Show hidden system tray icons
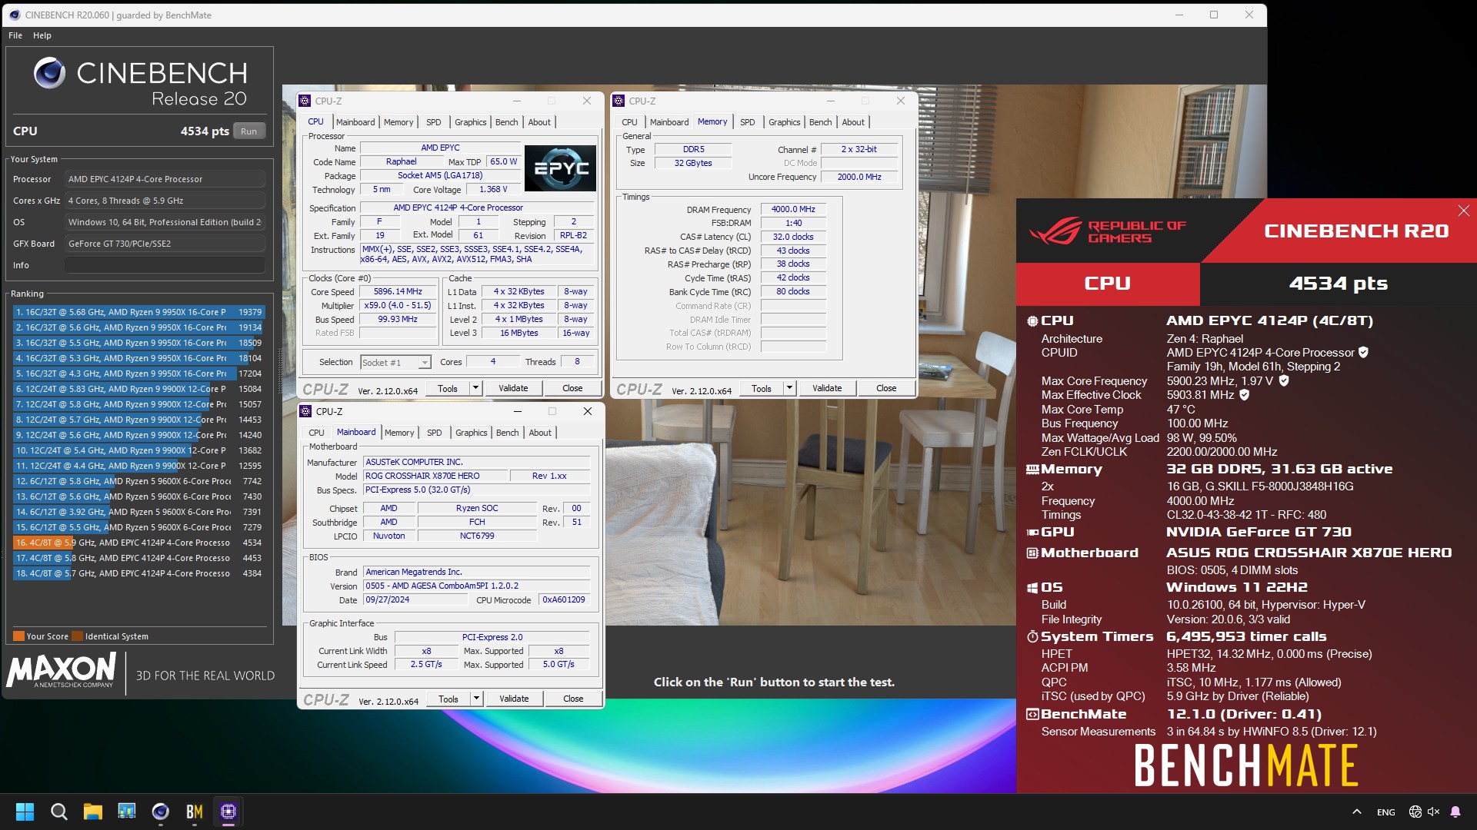This screenshot has width=1477, height=830. coord(1357,812)
